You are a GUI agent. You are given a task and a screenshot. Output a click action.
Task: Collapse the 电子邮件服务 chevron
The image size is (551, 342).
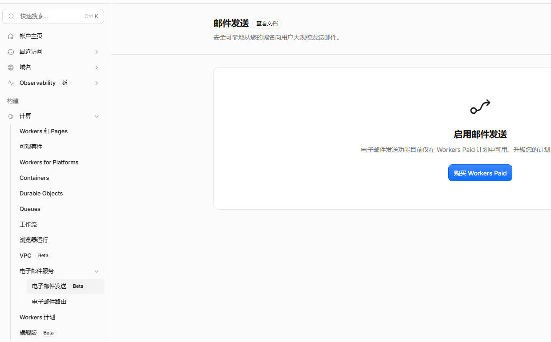click(97, 271)
